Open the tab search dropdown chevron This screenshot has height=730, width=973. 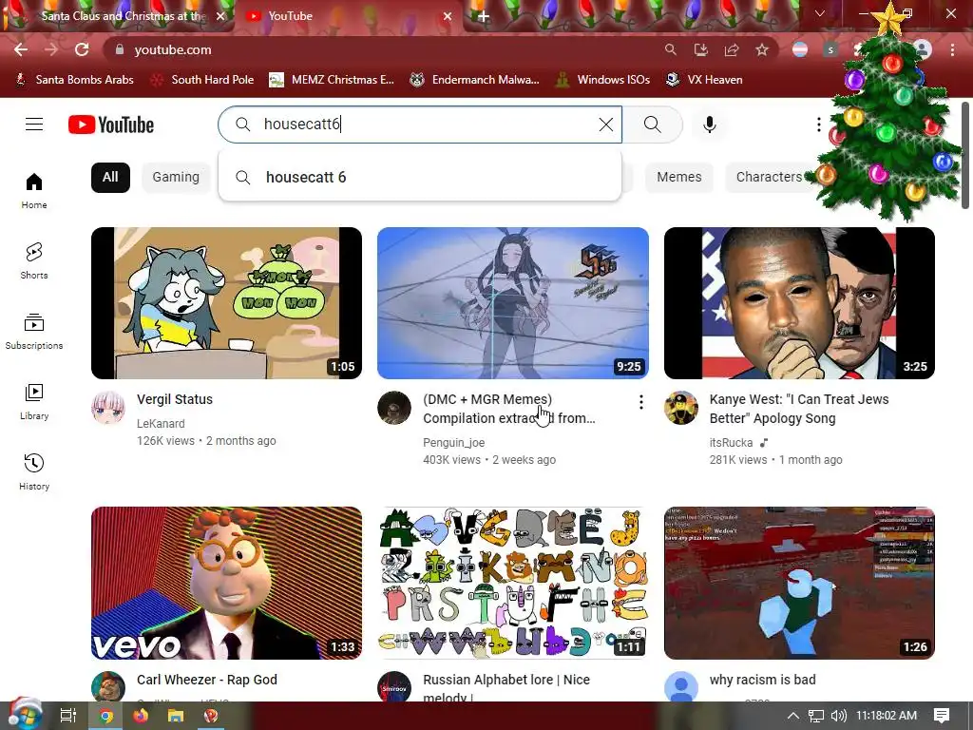click(820, 13)
